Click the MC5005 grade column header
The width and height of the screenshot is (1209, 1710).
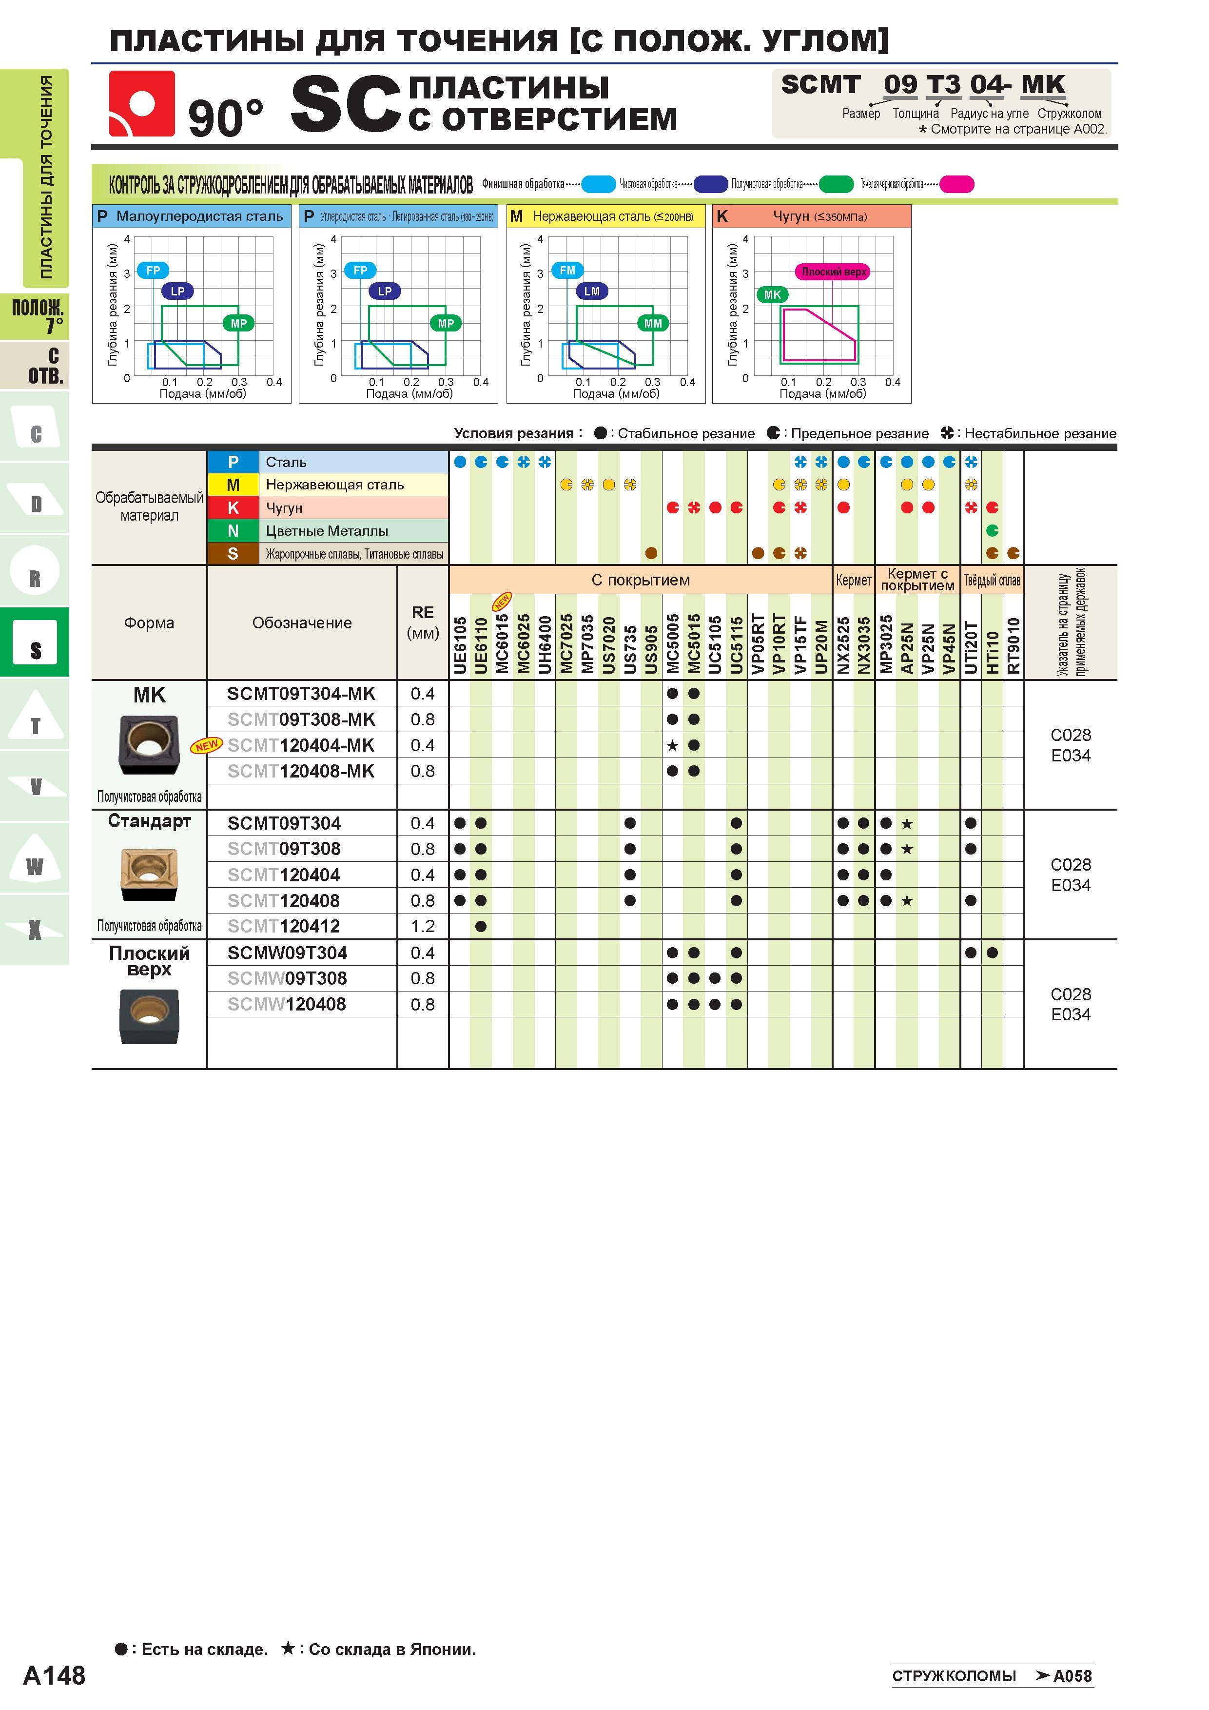point(673,644)
